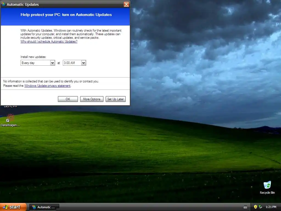Click the Automatic Updates title bar icon
This screenshot has height=211, width=281.
(x=3, y=4)
